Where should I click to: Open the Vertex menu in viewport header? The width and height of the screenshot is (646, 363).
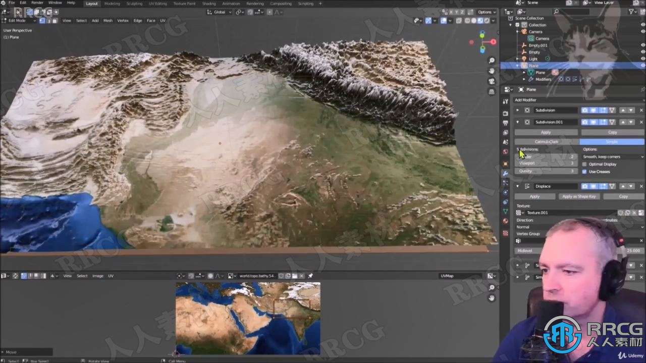click(x=123, y=21)
